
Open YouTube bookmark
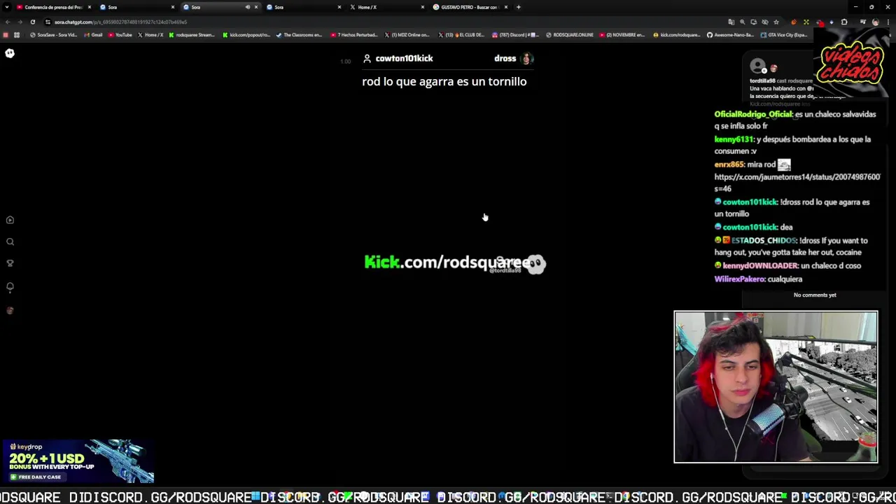tap(120, 35)
